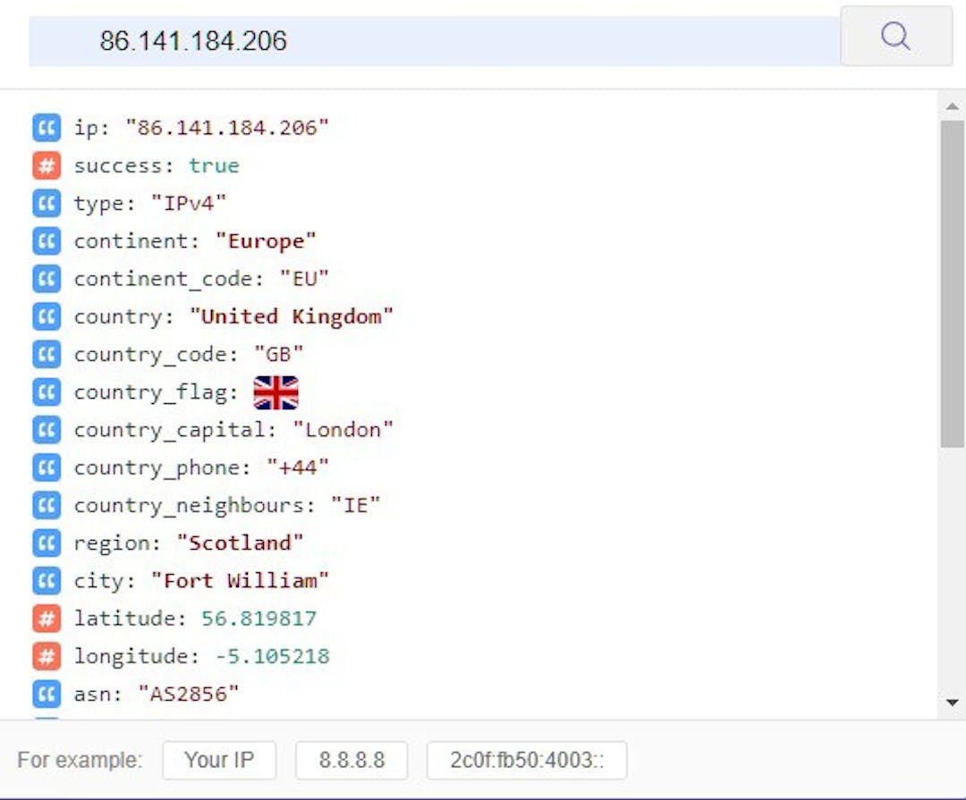Click the asn value "AS2856"
The height and width of the screenshot is (800, 966).
188,694
